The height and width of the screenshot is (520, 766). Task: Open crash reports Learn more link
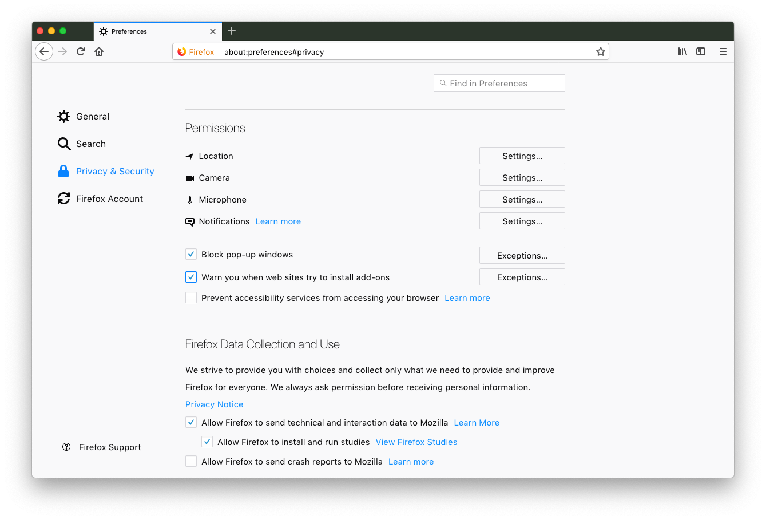pos(411,462)
